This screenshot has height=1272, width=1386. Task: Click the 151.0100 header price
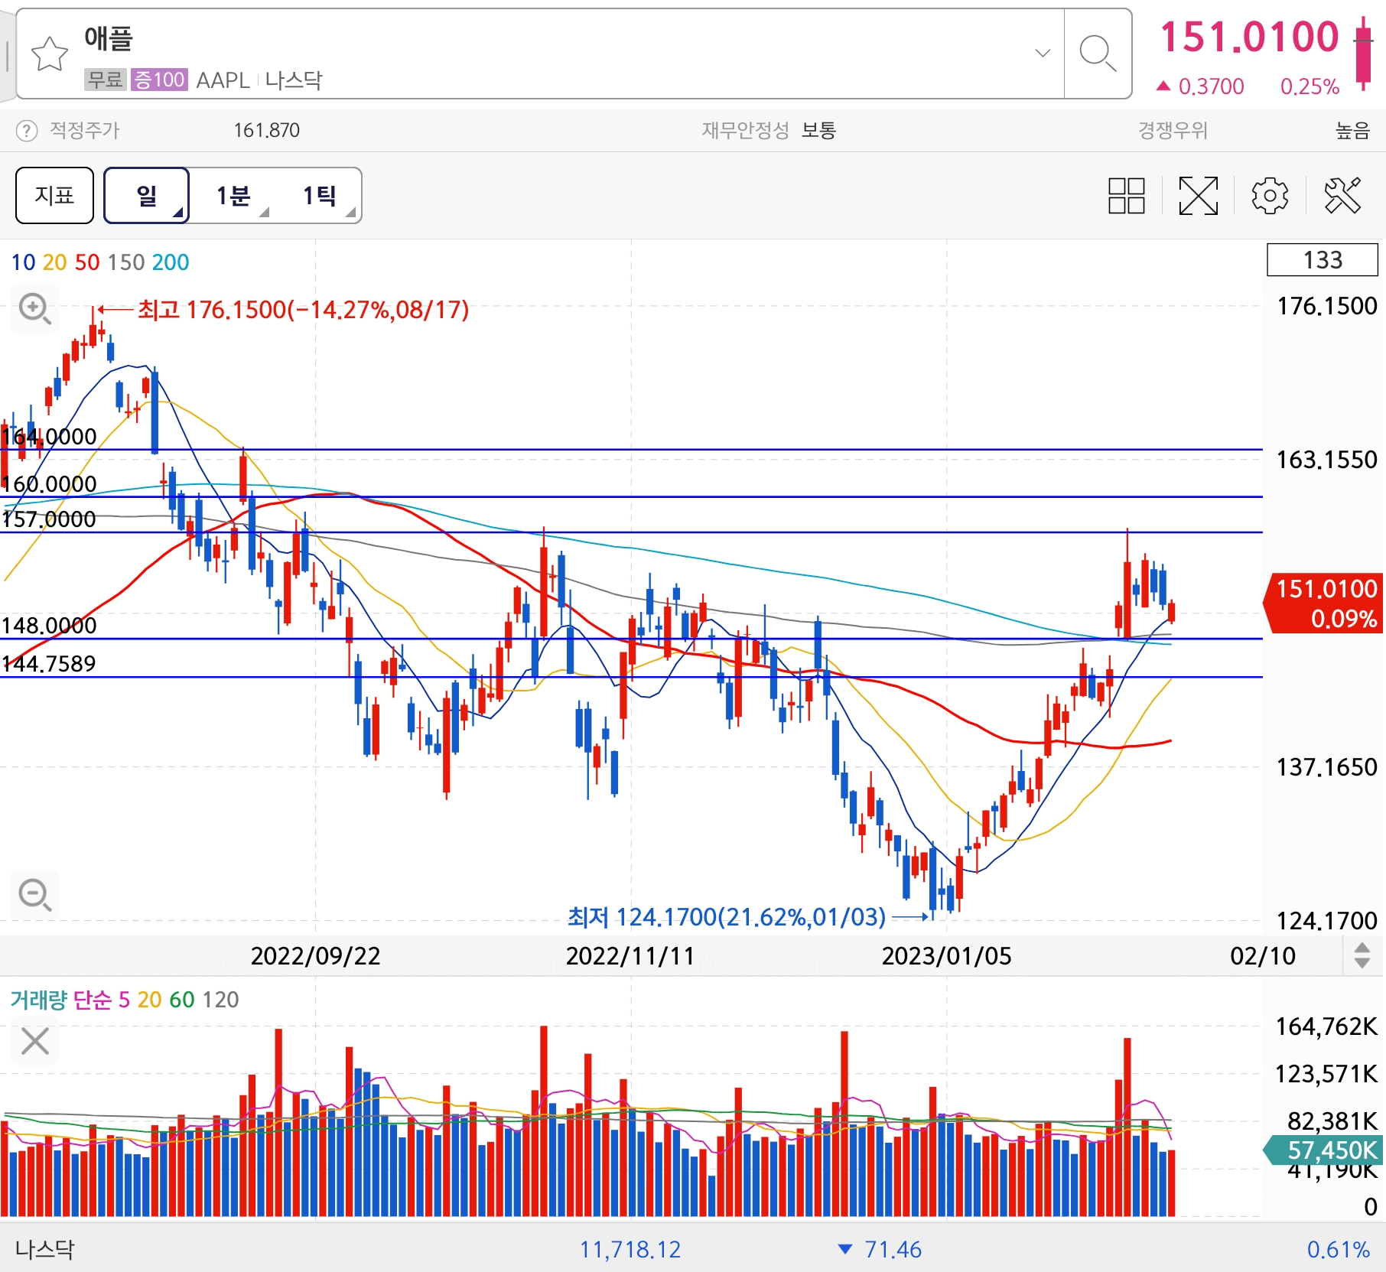tap(1250, 37)
